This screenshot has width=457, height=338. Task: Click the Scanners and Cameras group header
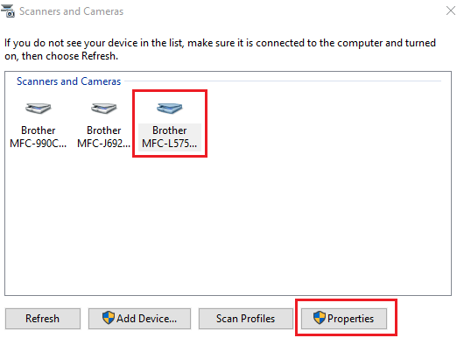pyautogui.click(x=68, y=81)
